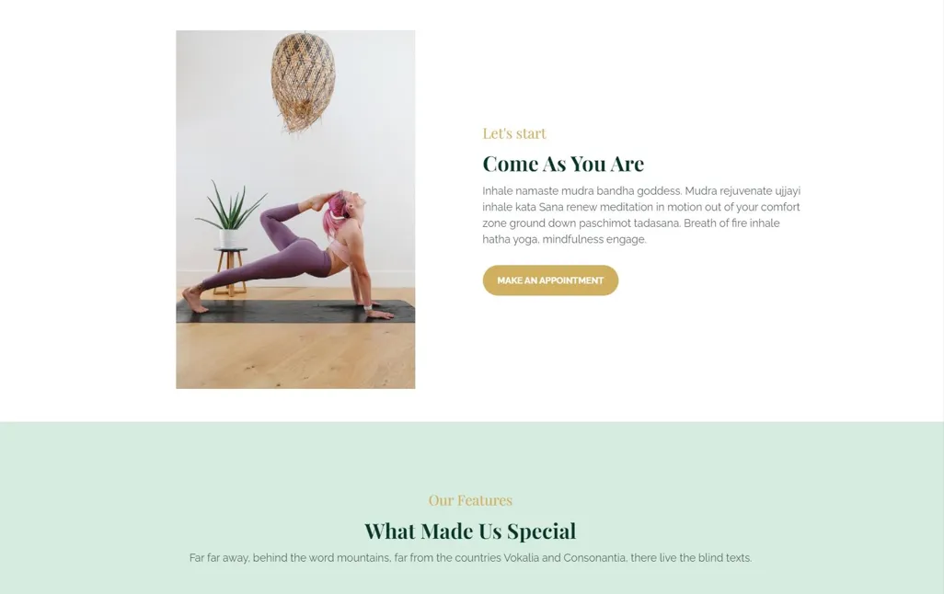Click the 'Inhale namaste mudra' paragraph
This screenshot has width=944, height=594.
(x=642, y=215)
